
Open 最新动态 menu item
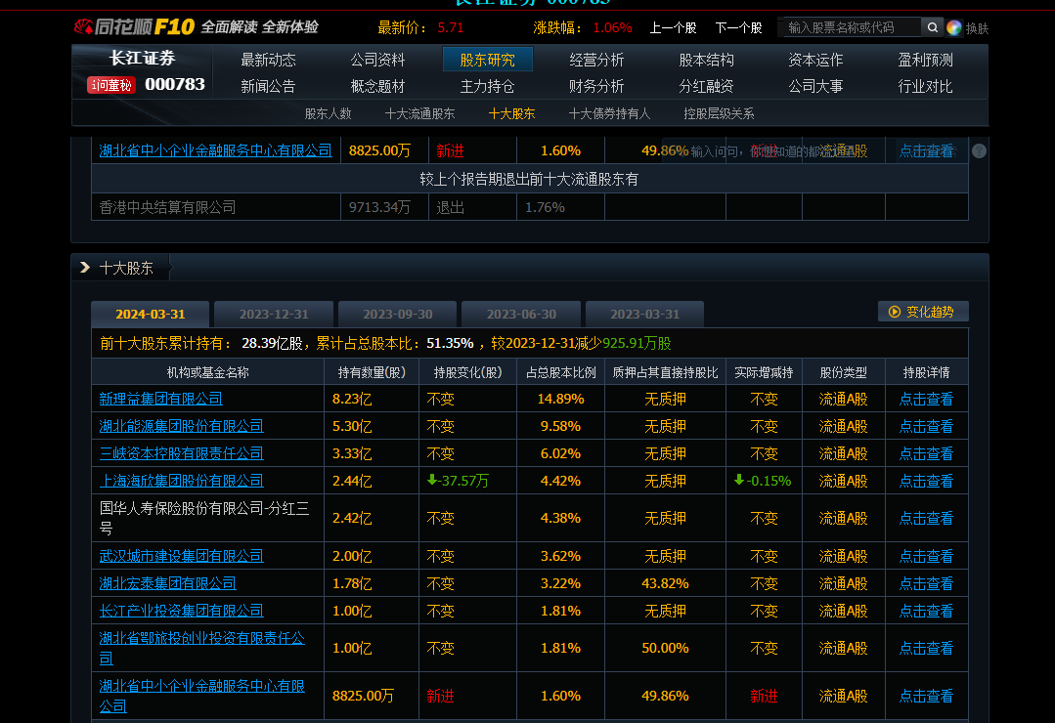click(269, 60)
